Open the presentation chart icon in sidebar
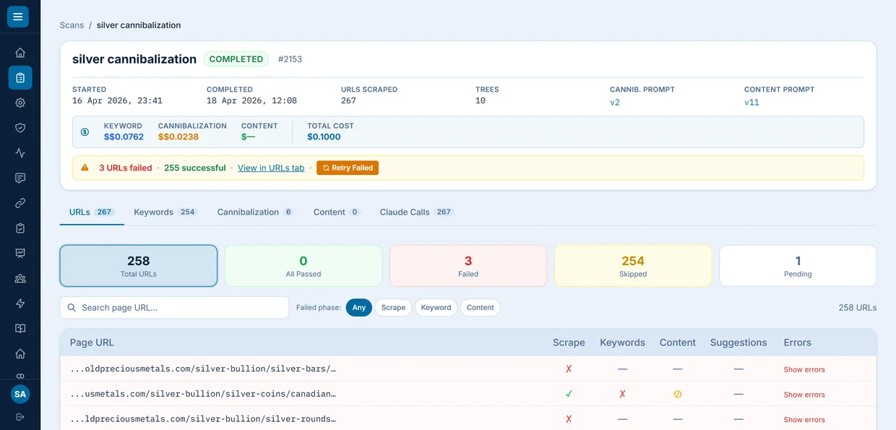Image resolution: width=896 pixels, height=430 pixels. coord(20,253)
